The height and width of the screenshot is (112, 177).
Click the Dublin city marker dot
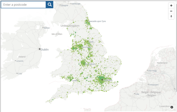click(40, 49)
